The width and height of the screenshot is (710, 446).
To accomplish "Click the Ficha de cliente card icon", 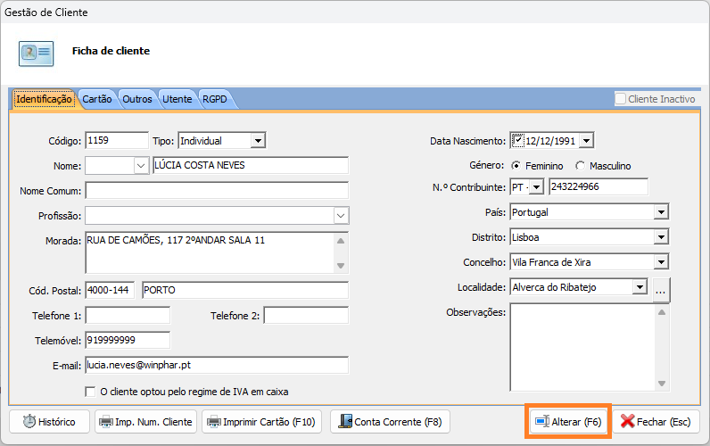I will click(x=37, y=52).
